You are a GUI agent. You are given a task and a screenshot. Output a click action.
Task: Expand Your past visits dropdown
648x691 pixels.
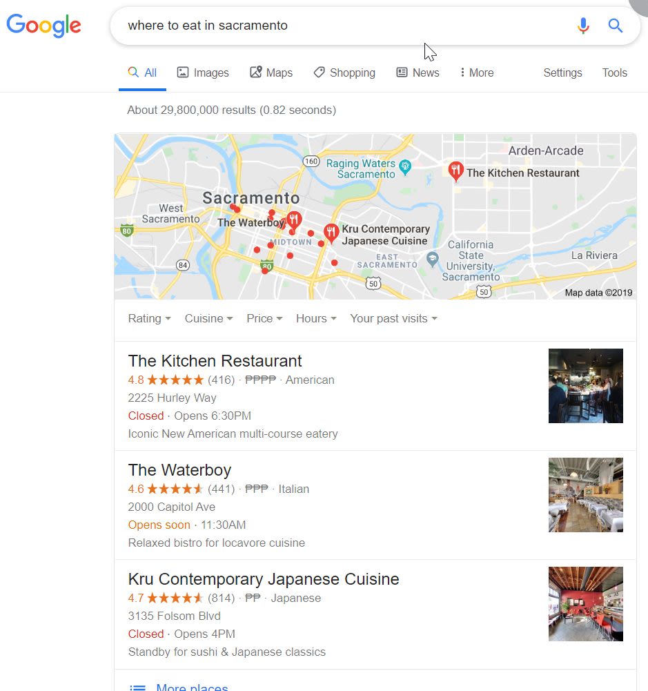(x=394, y=318)
